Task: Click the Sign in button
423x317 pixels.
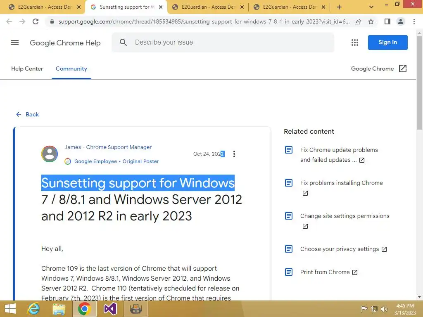Action: coord(387,43)
